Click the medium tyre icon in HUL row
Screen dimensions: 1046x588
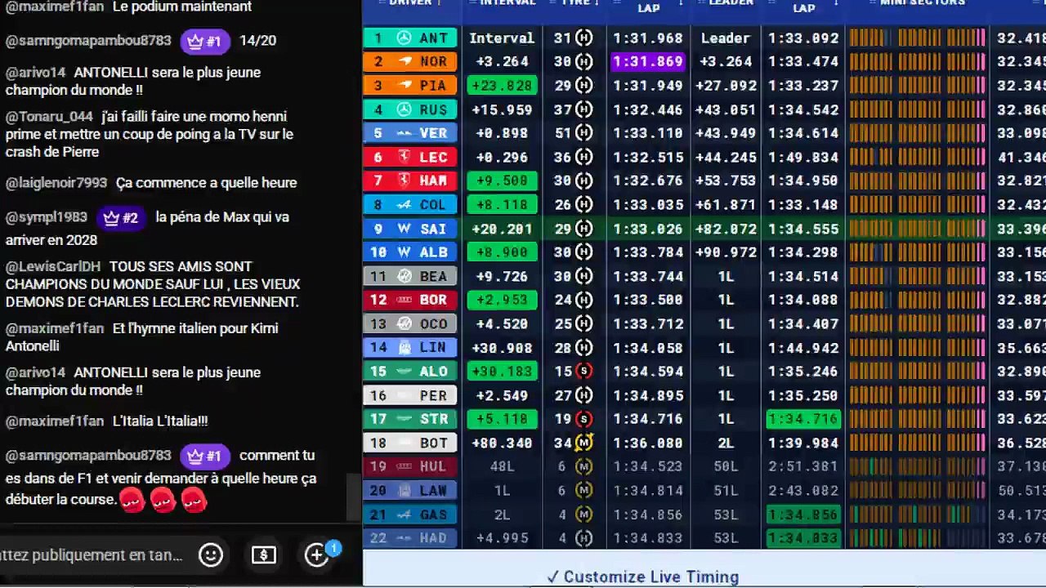583,467
